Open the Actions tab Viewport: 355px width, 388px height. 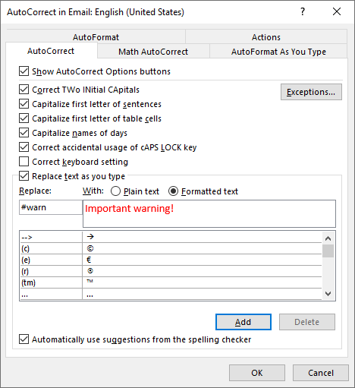266,37
